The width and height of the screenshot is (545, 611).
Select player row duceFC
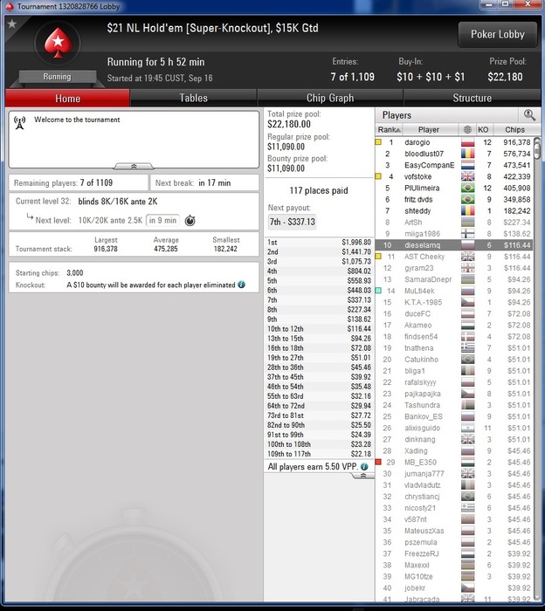(x=454, y=313)
